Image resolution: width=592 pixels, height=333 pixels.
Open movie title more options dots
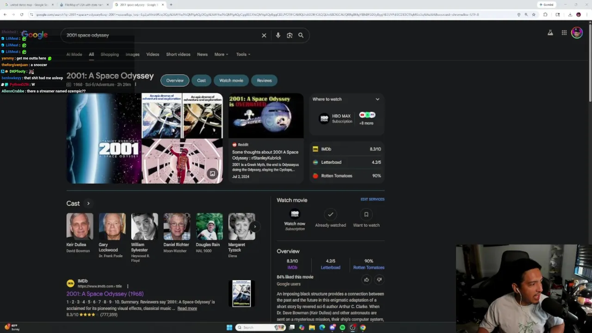point(135,85)
